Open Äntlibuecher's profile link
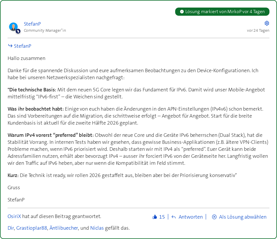This screenshot has height=239, width=277. point(64,228)
